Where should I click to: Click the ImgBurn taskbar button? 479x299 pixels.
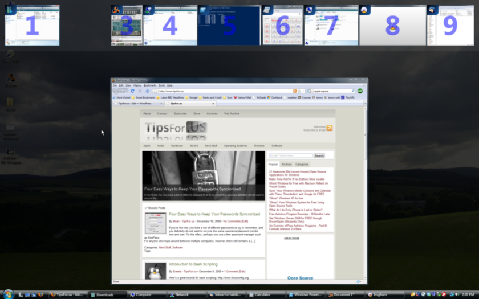point(384,295)
